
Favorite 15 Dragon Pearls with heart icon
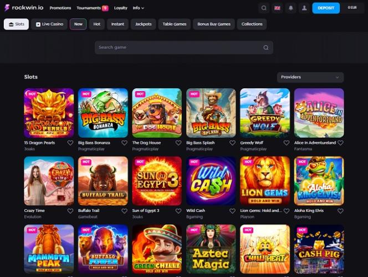(70, 143)
